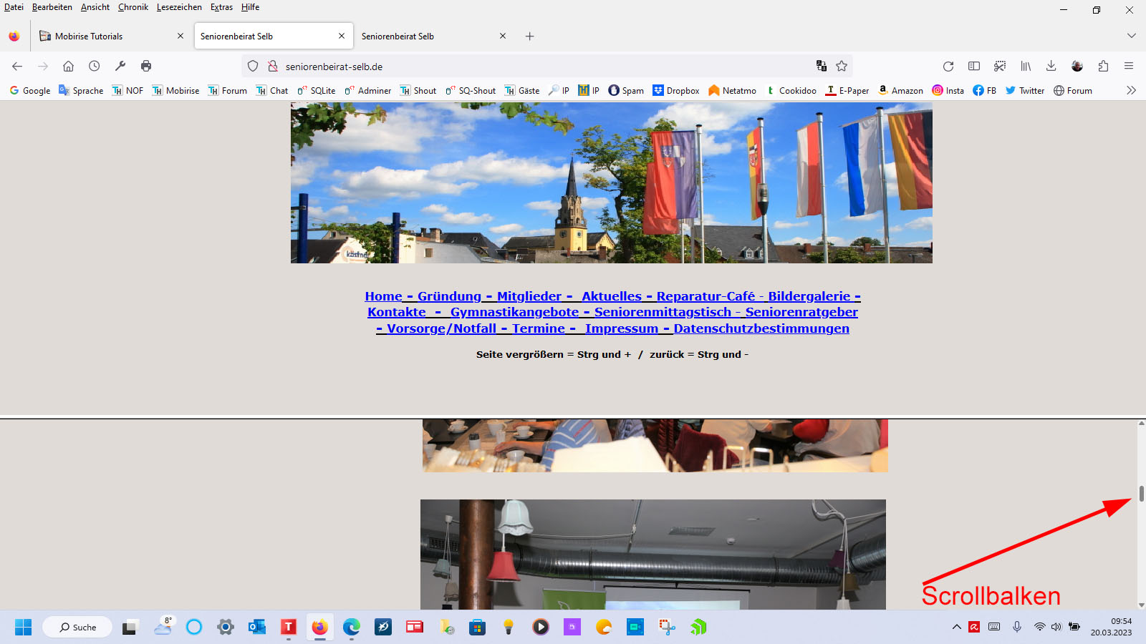1146x644 pixels.
Task: Open the Bildergalerie link
Action: [809, 296]
